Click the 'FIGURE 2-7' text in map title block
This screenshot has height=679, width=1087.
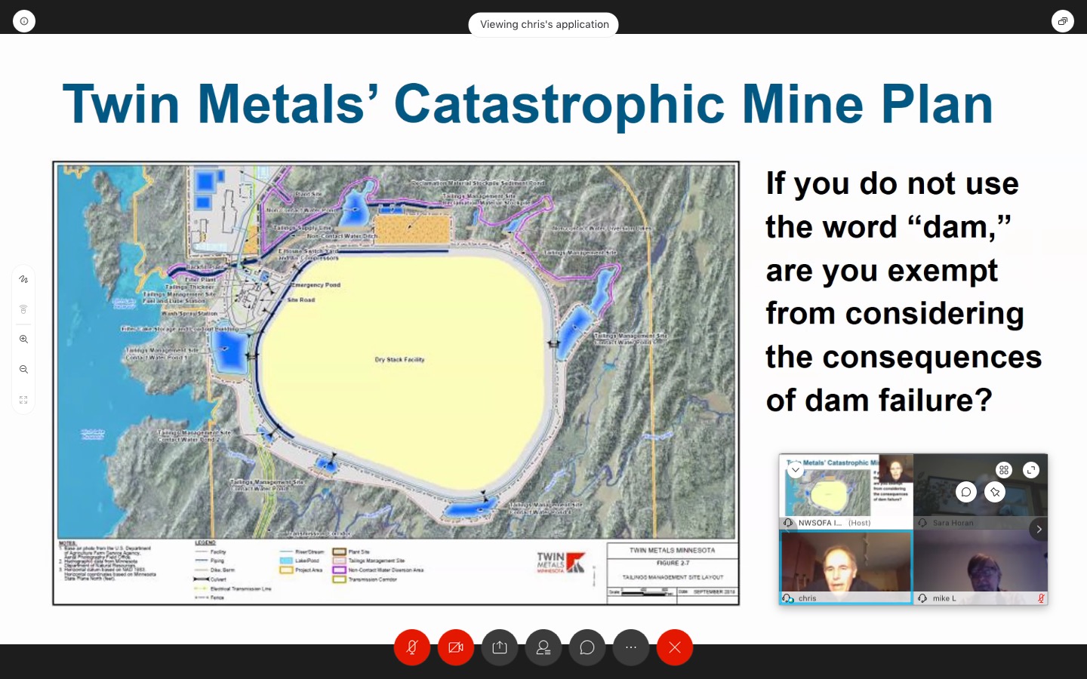click(673, 563)
